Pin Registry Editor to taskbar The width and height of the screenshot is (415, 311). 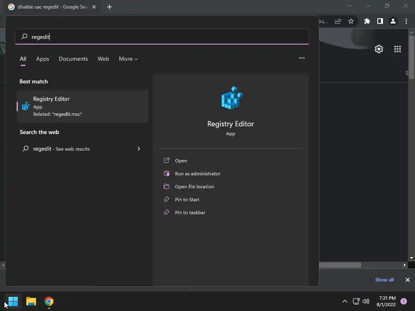pos(190,213)
